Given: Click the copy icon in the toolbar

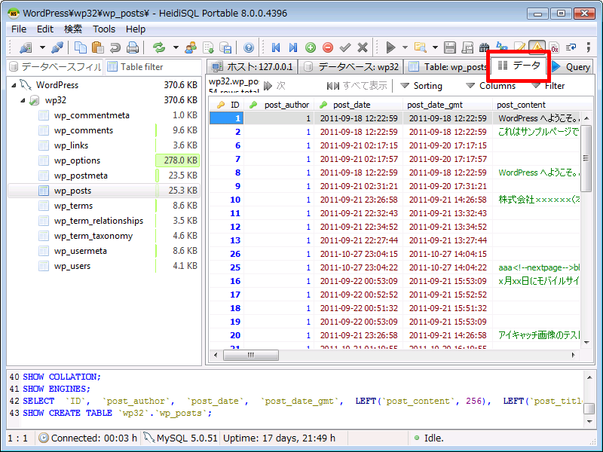Looking at the screenshot, I should pos(81,47).
